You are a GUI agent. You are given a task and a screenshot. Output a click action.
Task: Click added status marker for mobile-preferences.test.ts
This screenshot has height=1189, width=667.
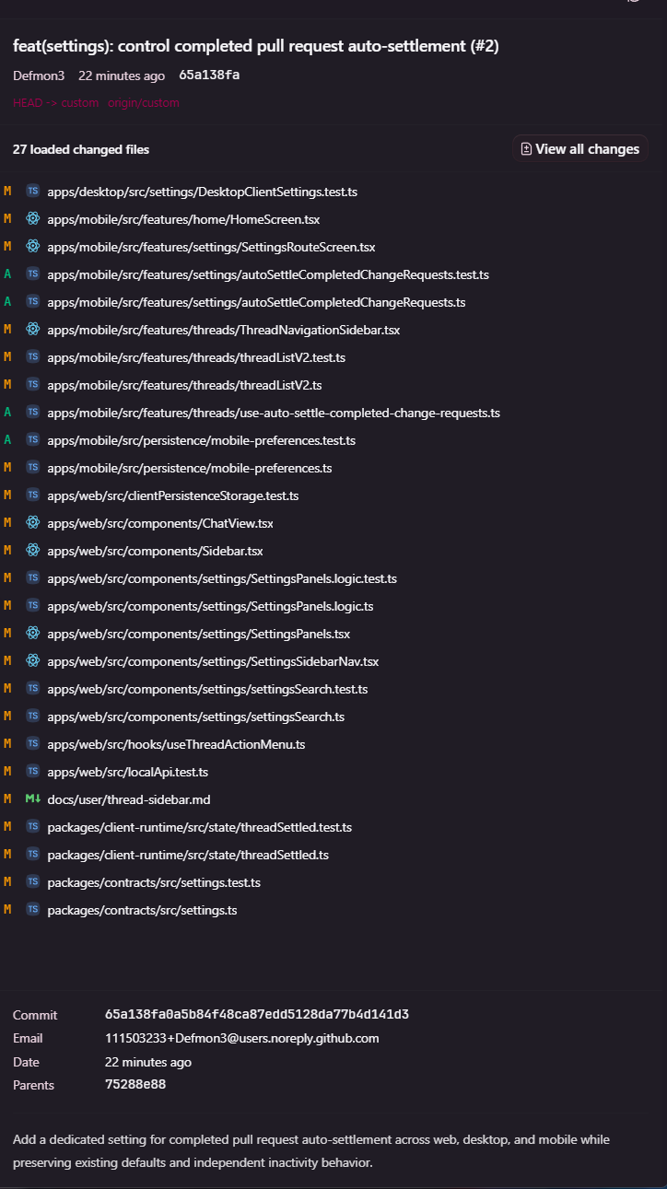point(7,440)
